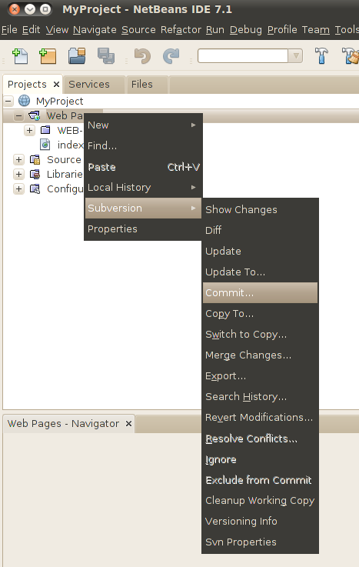Select Show Changes in Subversion submenu
This screenshot has width=359, height=567.
pyautogui.click(x=260, y=210)
